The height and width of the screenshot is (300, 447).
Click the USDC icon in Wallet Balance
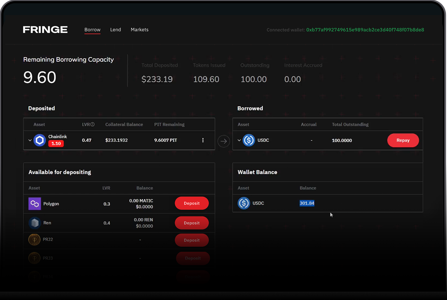pyautogui.click(x=244, y=203)
